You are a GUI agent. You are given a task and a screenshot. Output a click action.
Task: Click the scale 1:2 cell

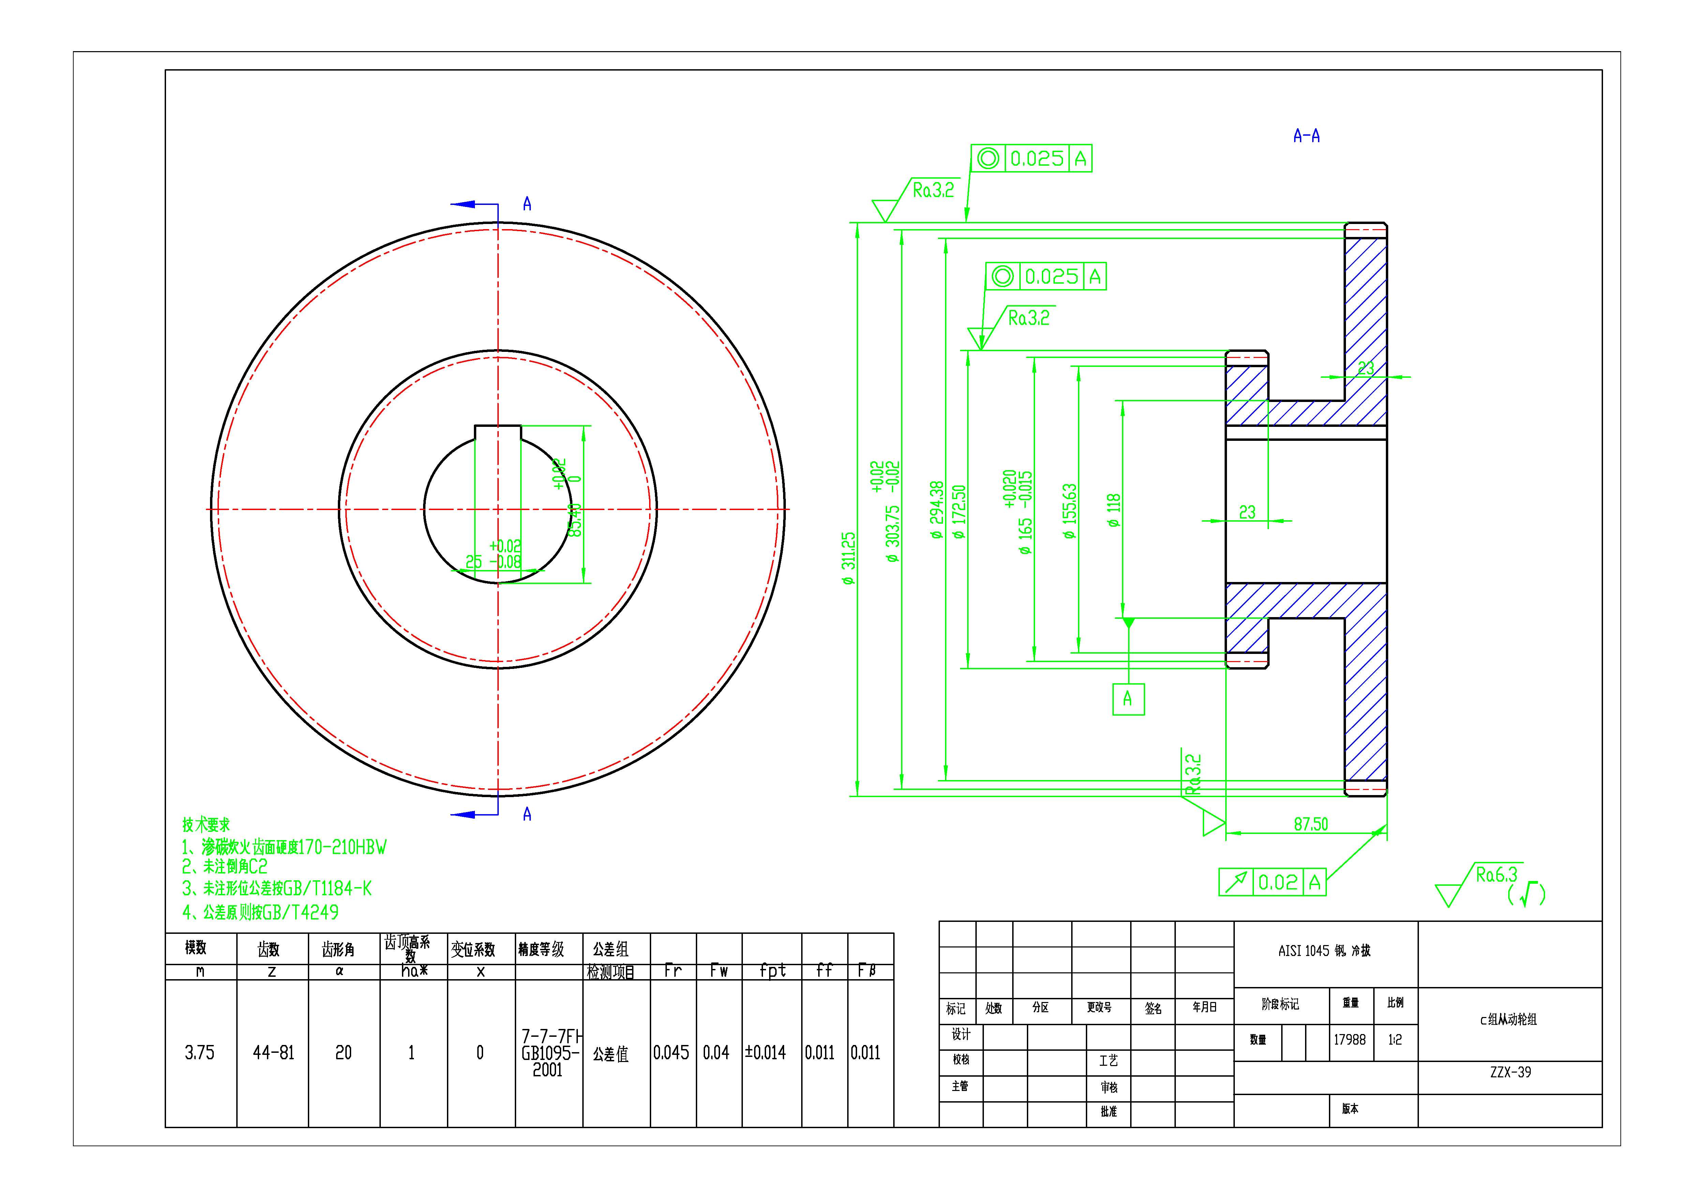1394,1040
